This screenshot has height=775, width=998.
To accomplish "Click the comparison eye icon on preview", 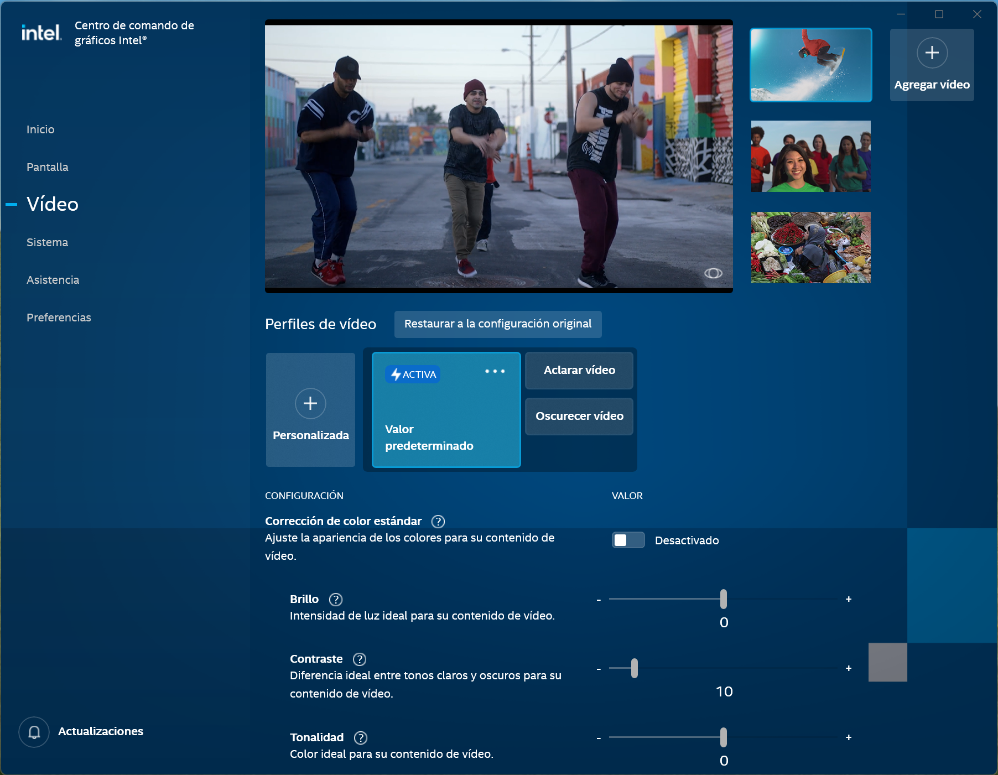I will point(713,273).
